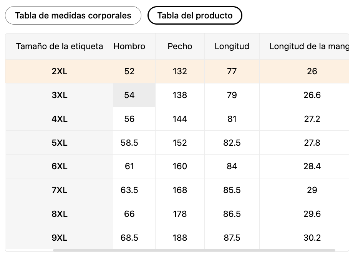Click the Longitud de la manga header
The height and width of the screenshot is (263, 358).
[309, 47]
